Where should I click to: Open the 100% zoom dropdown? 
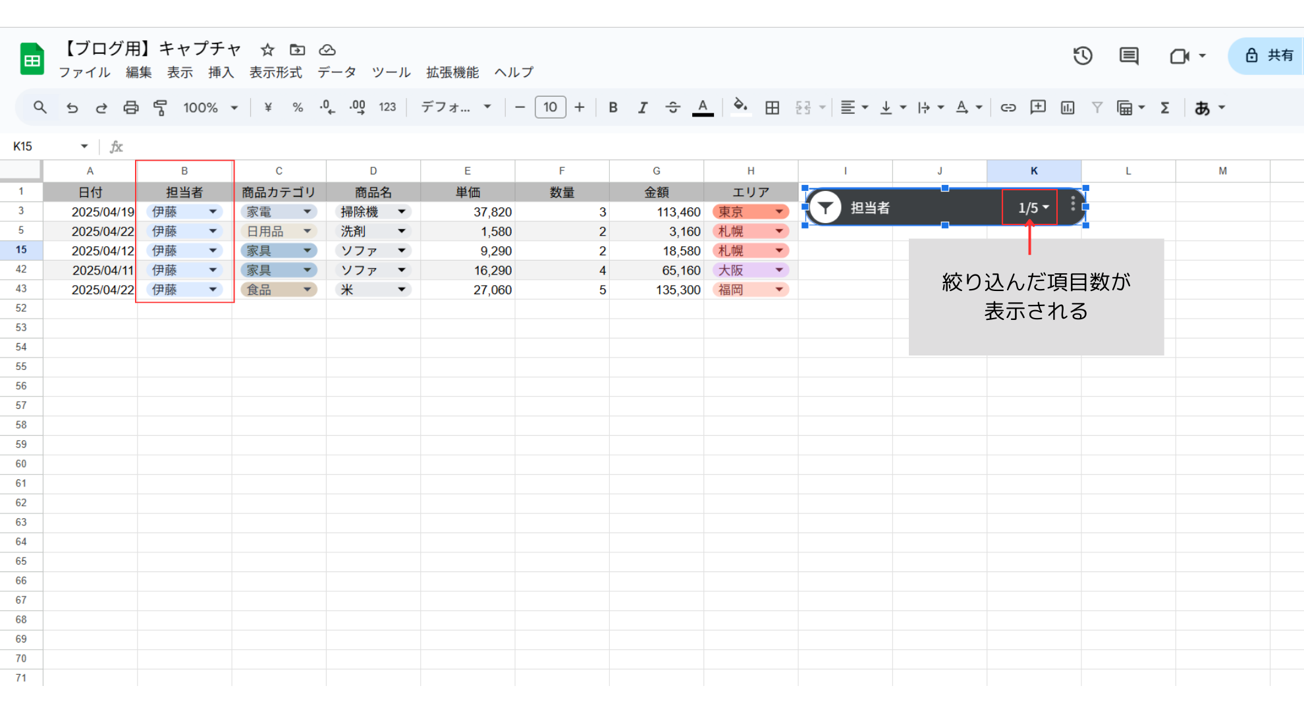210,107
